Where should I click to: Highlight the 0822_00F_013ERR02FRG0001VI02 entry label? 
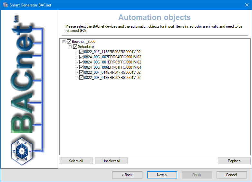click(112, 78)
